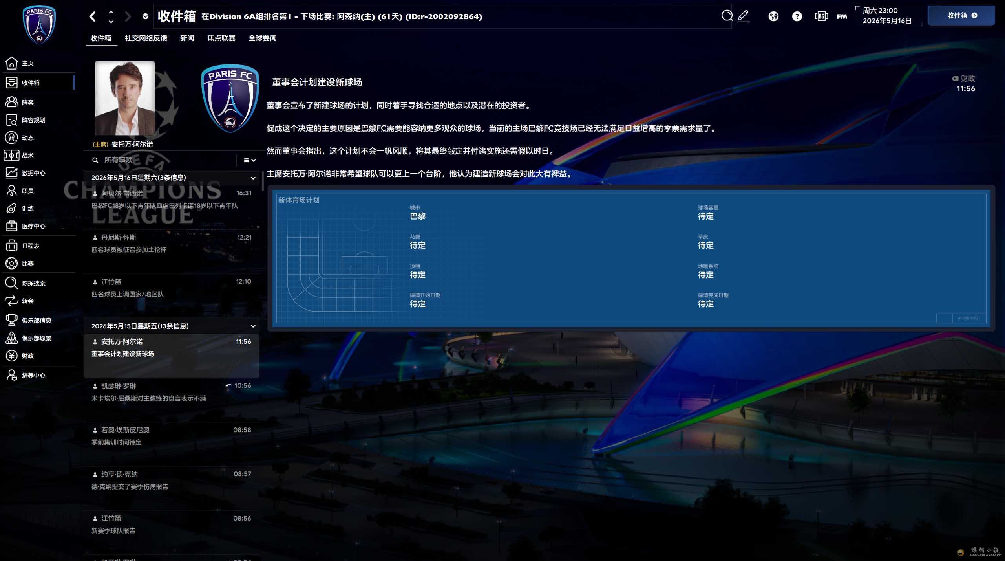
Task: Collapse the 2026年5月15日 message group
Action: [x=253, y=326]
